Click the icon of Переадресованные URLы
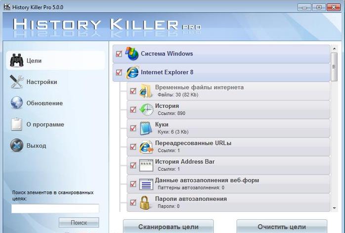 [146, 147]
